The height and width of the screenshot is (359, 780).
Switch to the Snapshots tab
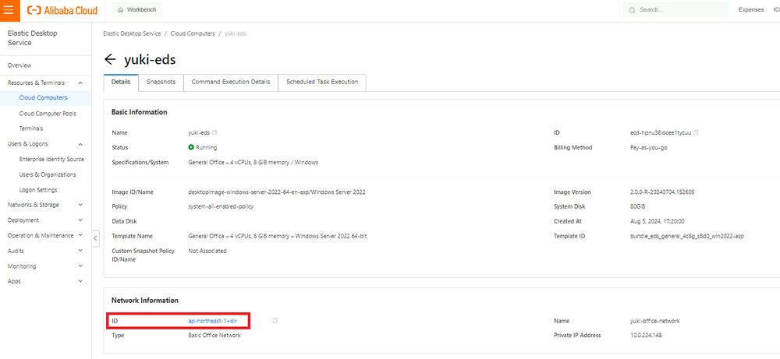point(161,82)
